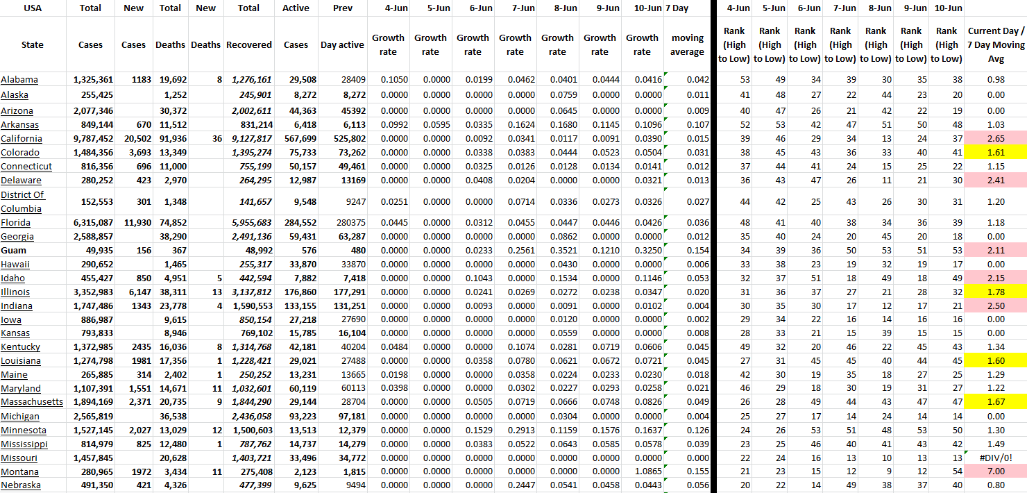Select the yellow 1.61 cell for Colorado

(995, 153)
